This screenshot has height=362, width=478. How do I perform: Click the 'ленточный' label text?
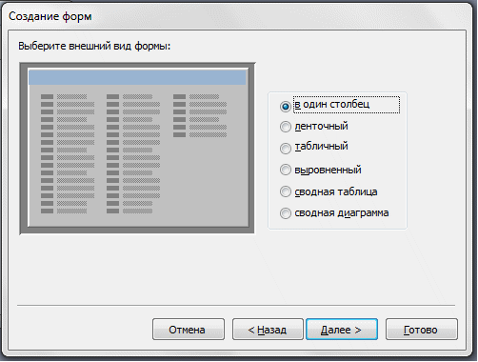(x=321, y=126)
